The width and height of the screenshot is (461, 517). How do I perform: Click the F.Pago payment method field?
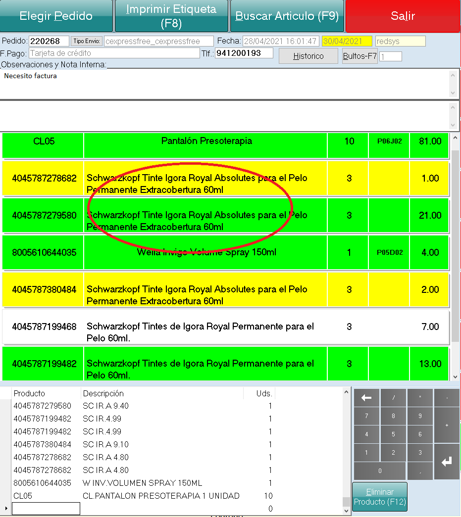[114, 53]
